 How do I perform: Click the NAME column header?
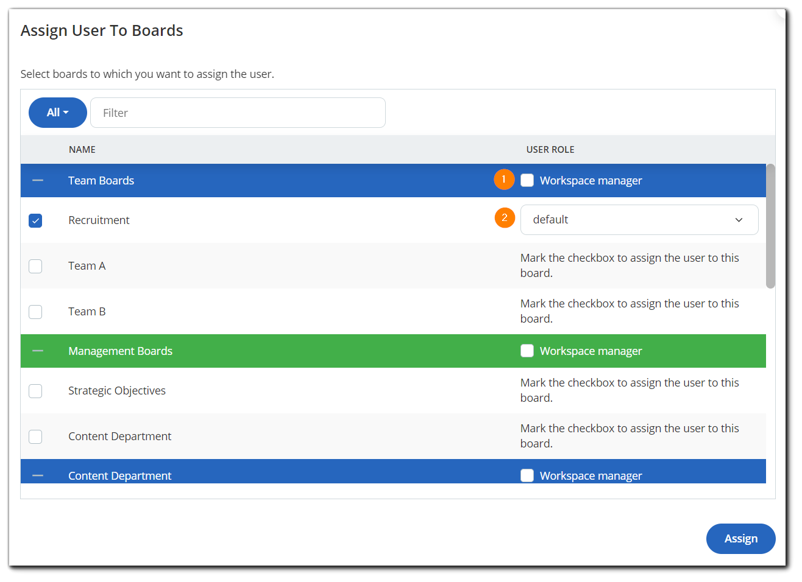[82, 150]
